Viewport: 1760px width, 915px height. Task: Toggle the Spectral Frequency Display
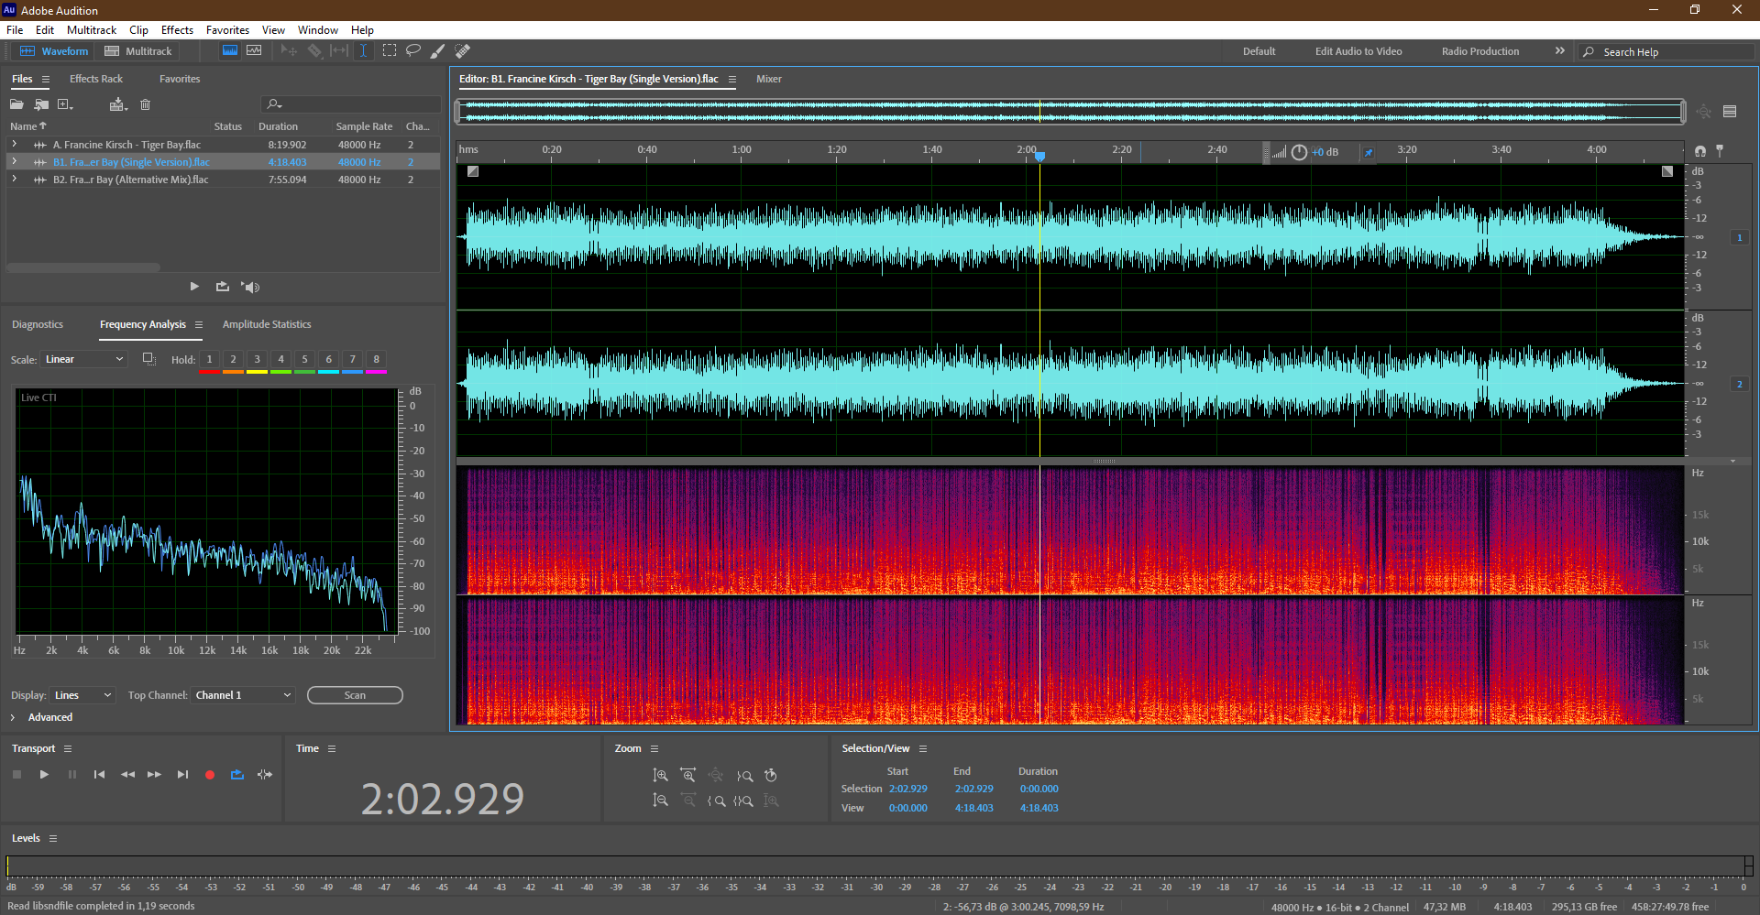tap(230, 51)
